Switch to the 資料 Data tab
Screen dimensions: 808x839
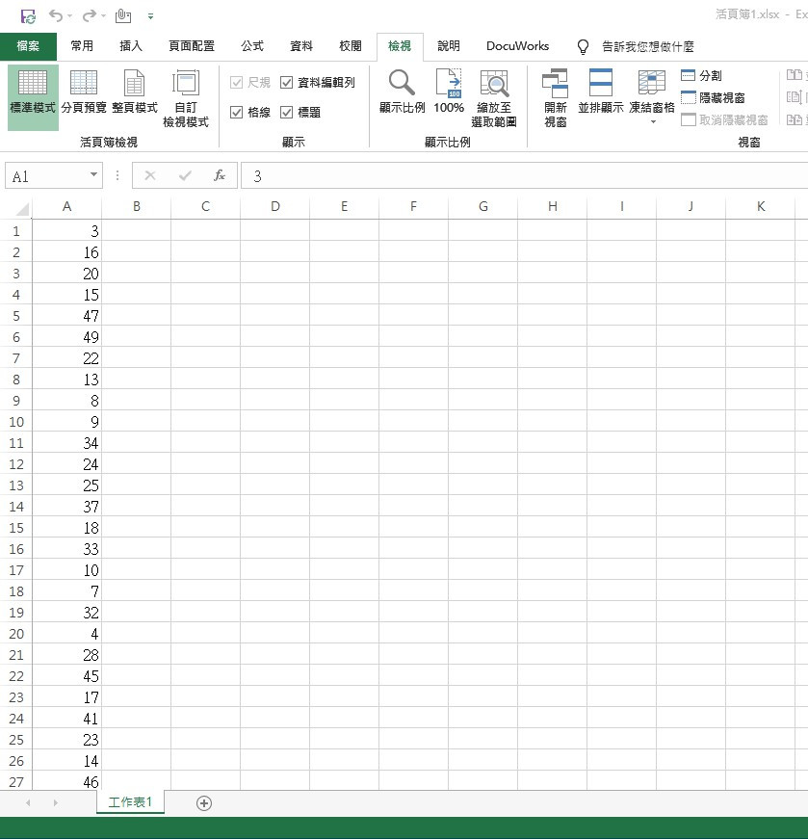[301, 46]
